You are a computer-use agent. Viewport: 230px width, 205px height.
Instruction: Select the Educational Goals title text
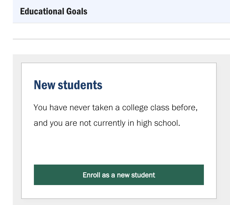point(54,11)
